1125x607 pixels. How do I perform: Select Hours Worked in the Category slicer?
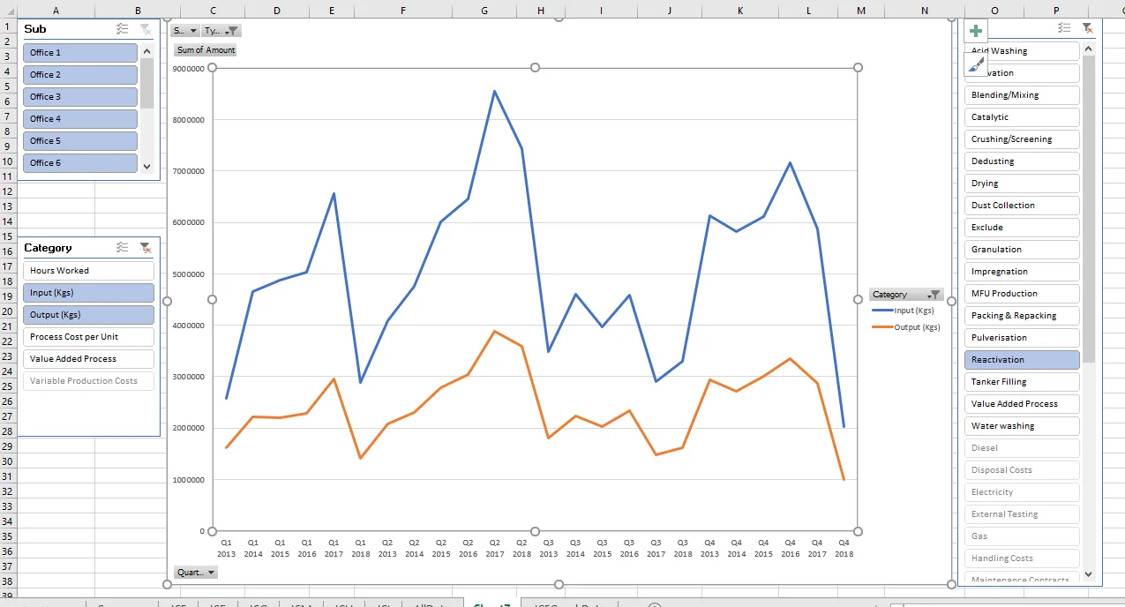tap(88, 271)
